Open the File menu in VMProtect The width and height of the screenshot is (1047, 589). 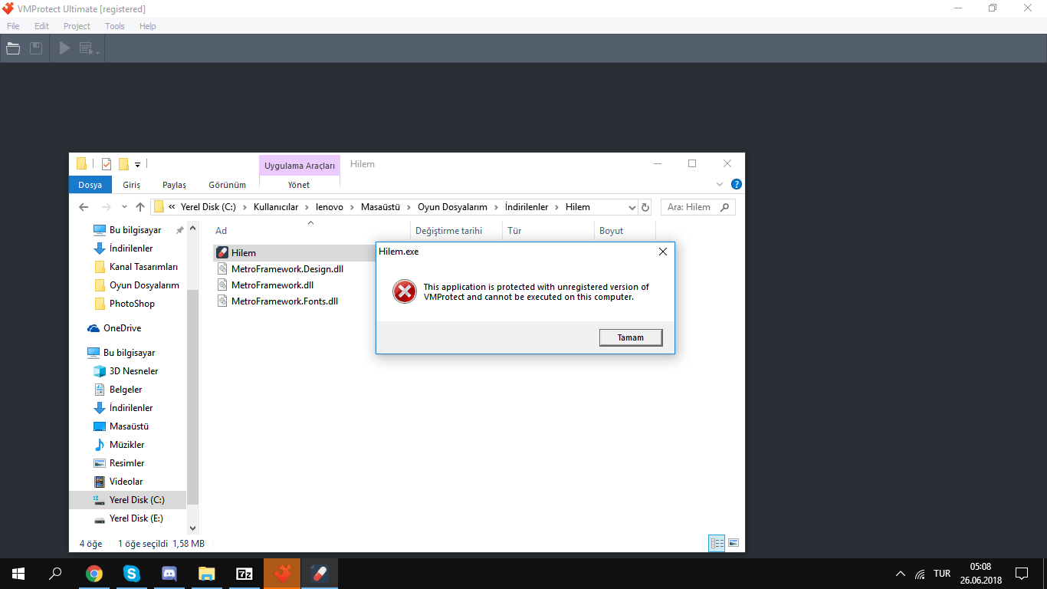(13, 26)
